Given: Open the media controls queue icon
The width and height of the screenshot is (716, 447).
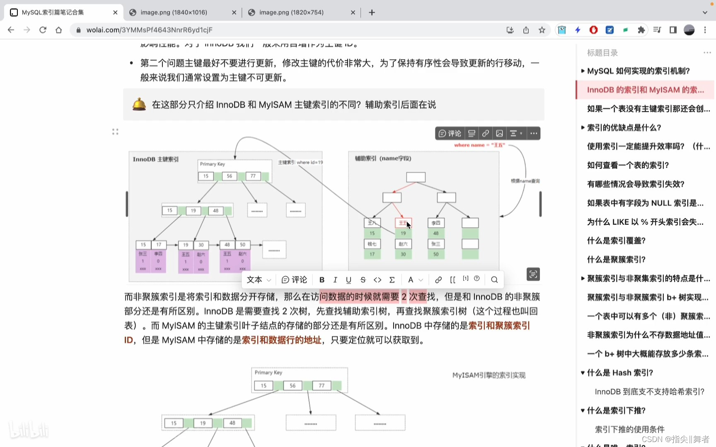Looking at the screenshot, I should [657, 30].
